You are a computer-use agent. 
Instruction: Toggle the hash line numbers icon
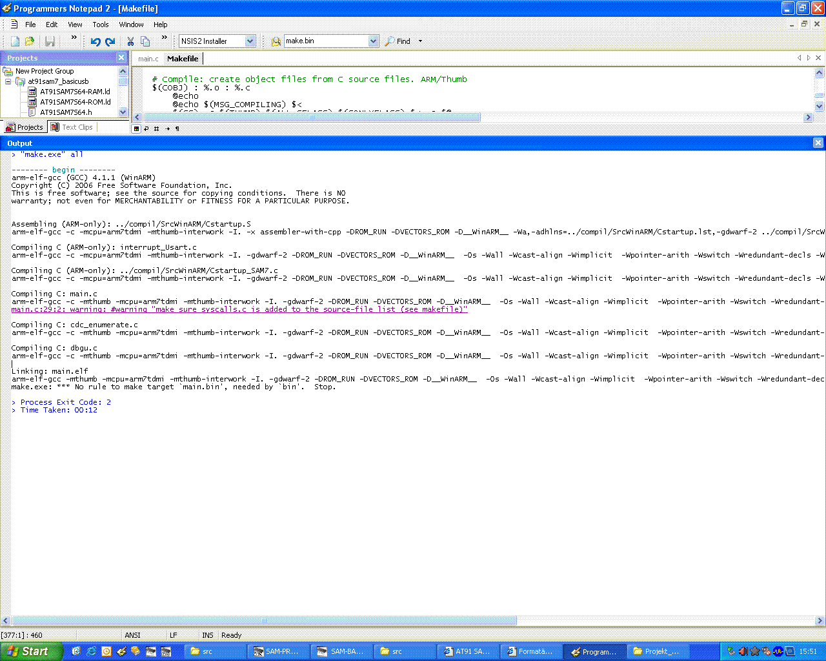157,128
